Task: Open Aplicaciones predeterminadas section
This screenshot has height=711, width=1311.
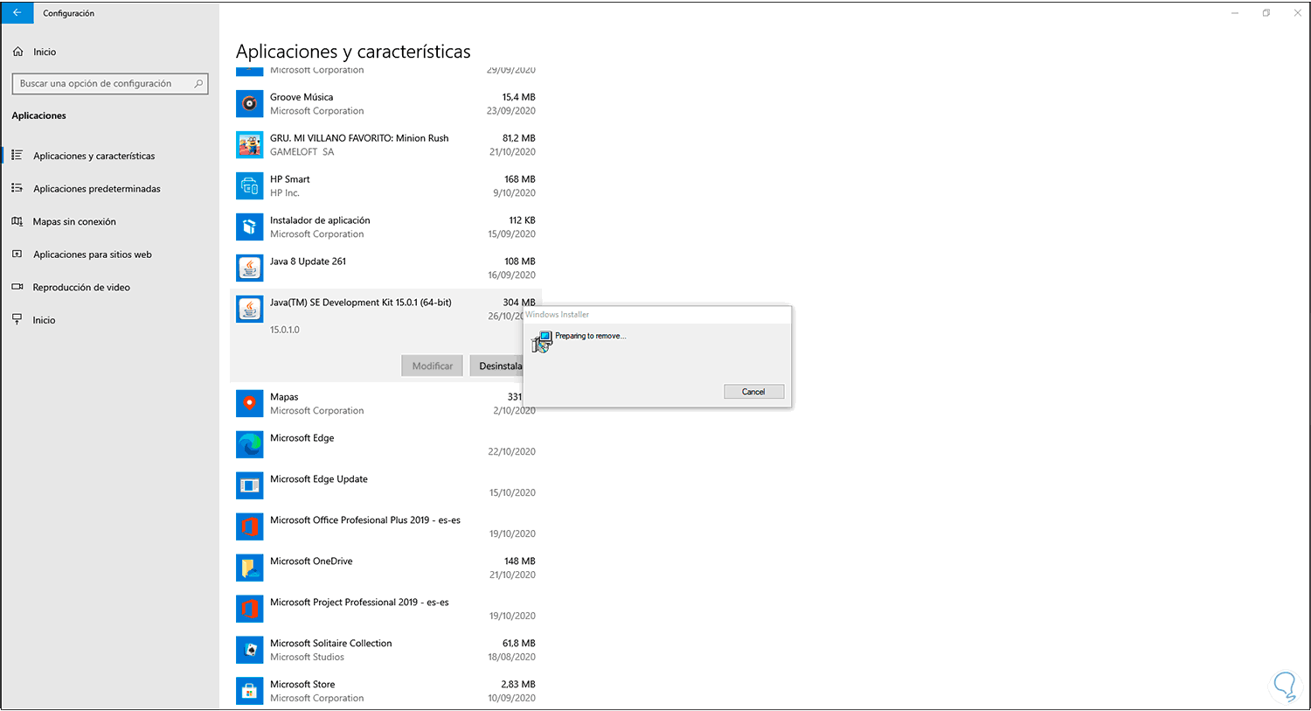Action: (x=97, y=189)
